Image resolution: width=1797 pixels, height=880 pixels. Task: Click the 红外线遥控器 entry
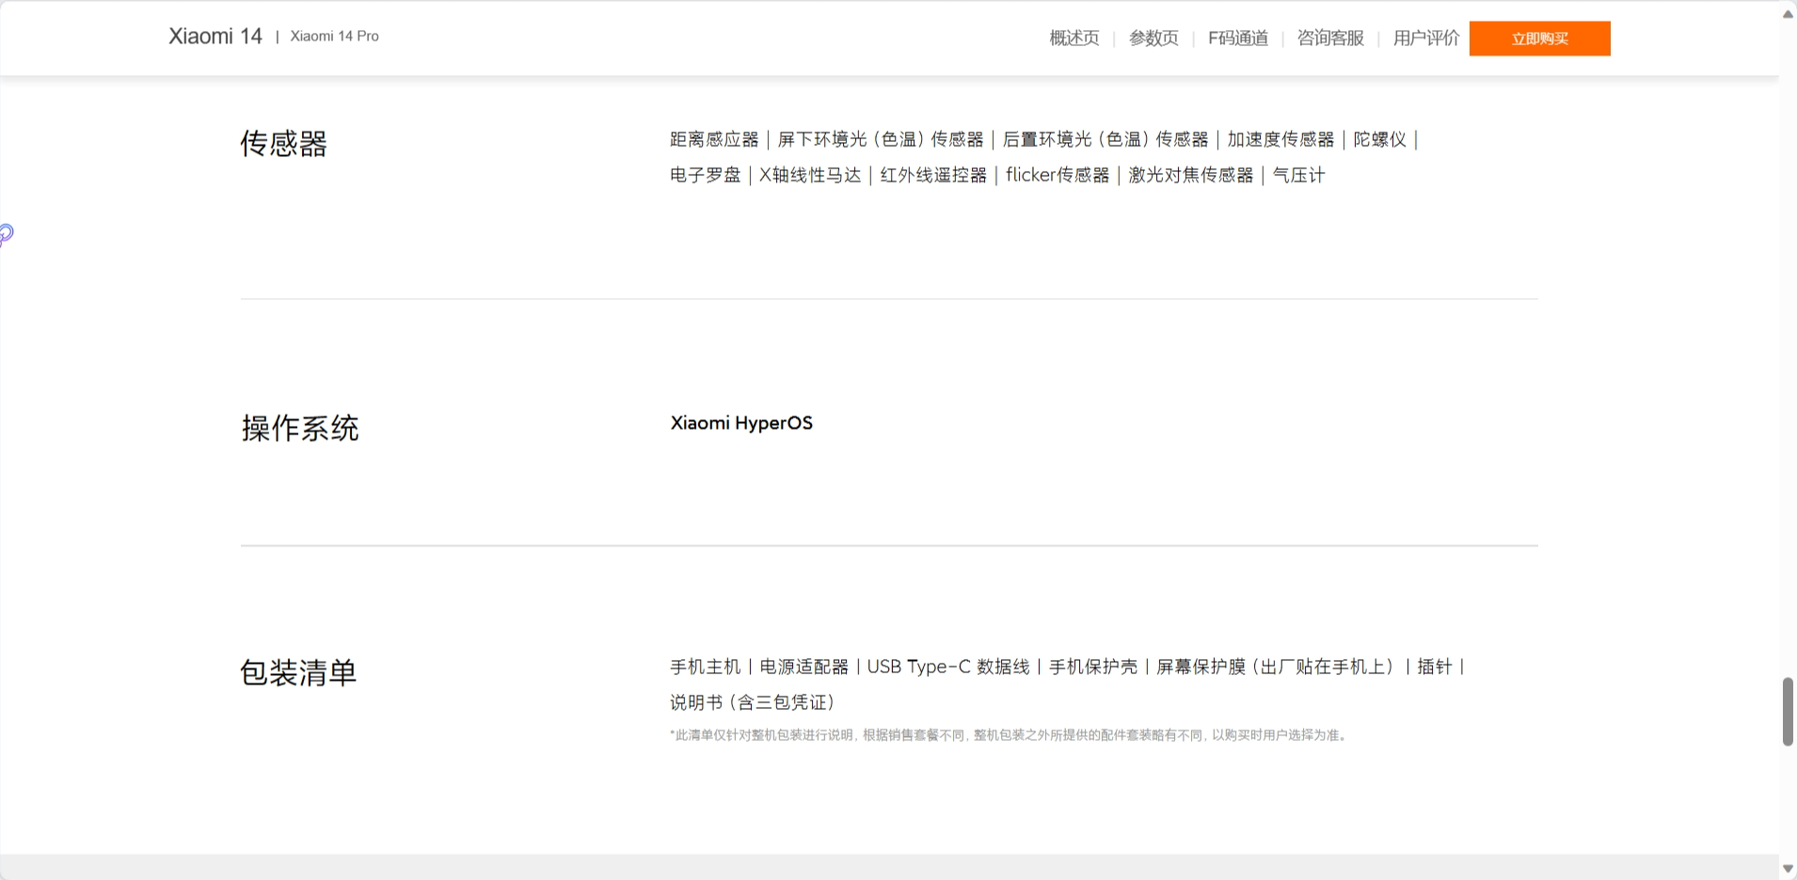tap(933, 176)
